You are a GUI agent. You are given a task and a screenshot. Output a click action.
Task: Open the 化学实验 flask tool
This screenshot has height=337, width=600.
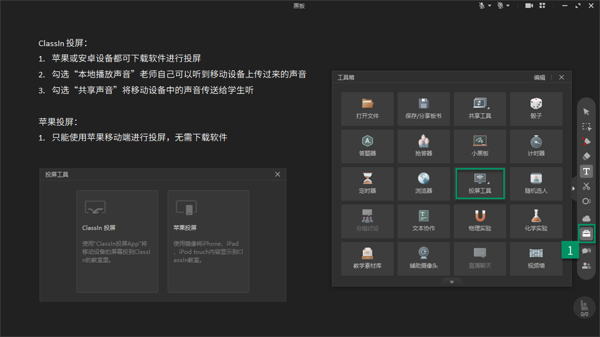pyautogui.click(x=536, y=221)
